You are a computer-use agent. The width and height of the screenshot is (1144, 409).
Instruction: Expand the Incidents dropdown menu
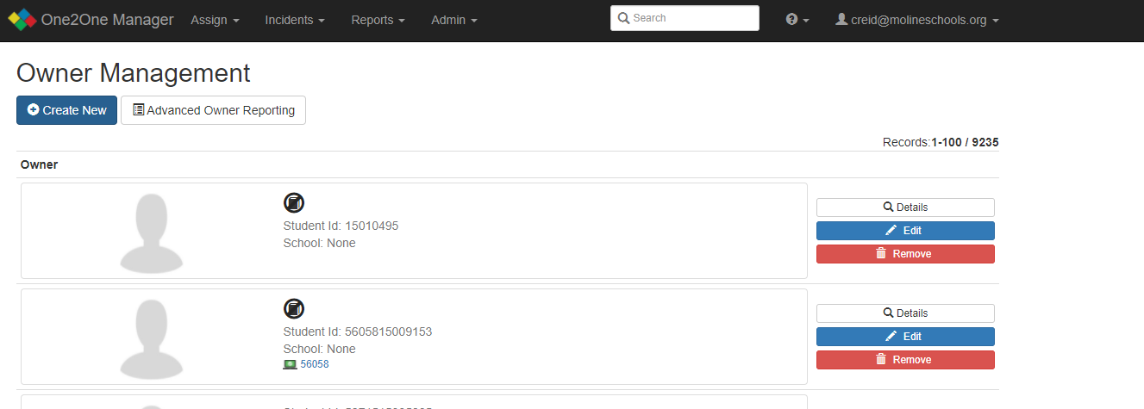tap(295, 20)
